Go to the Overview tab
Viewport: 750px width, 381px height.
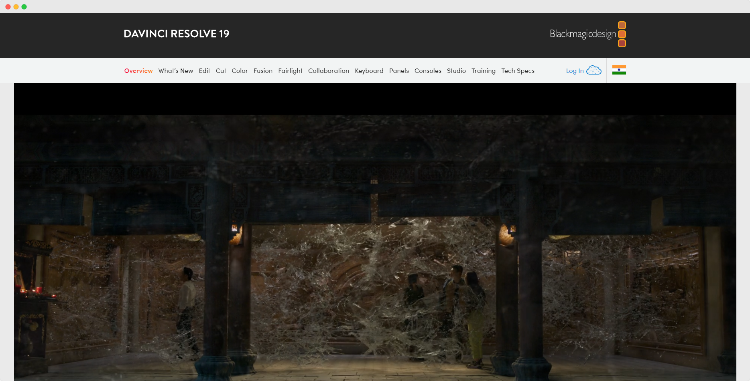click(138, 71)
